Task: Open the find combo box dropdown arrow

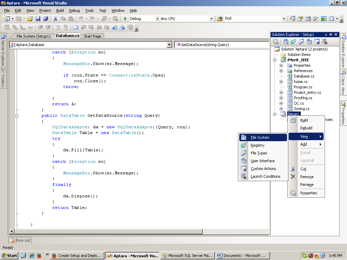Action: click(x=284, y=19)
